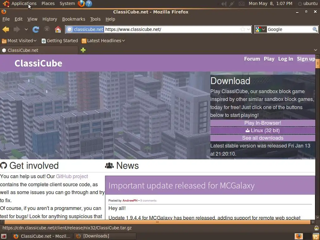This screenshot has height=240, width=320.
Task: Click the ClassiCube site logo text
Action: [x=38, y=63]
